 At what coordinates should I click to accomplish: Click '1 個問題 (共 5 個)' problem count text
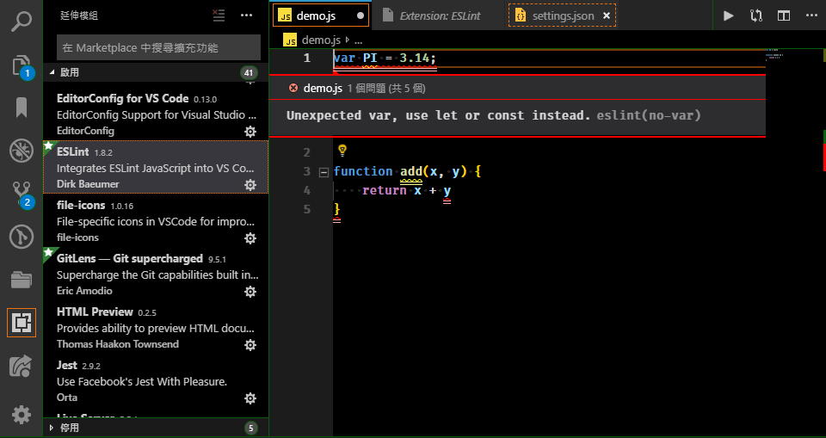[386, 89]
